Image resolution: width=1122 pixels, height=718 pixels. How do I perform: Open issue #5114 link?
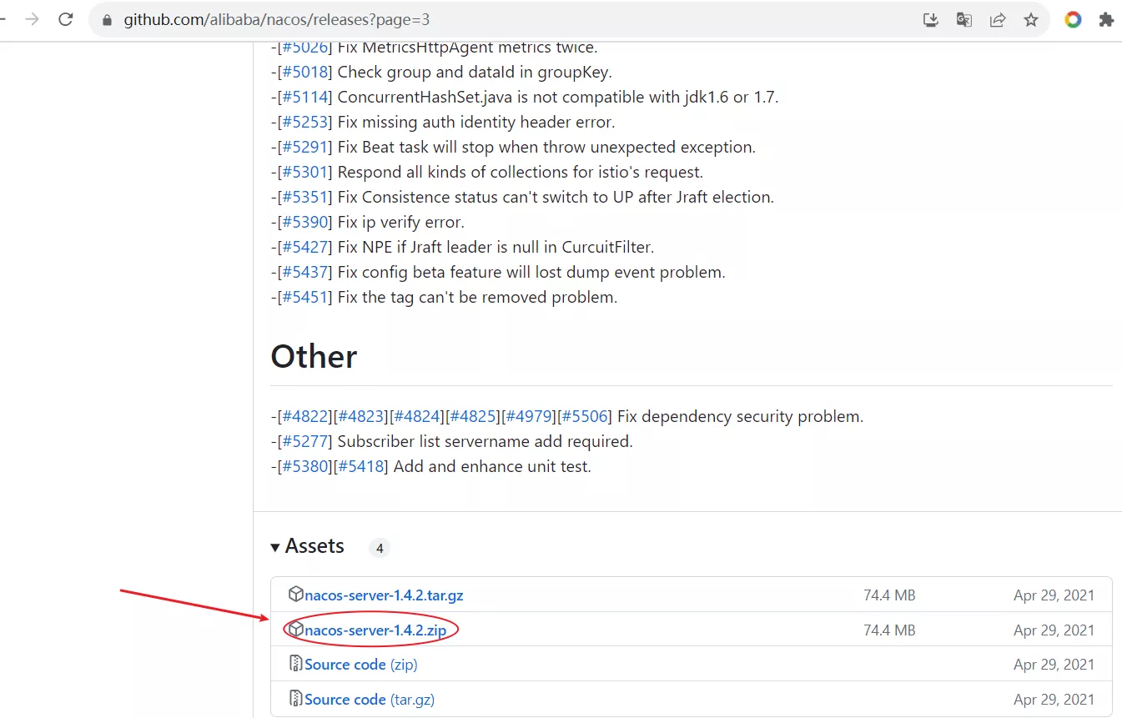tap(304, 98)
